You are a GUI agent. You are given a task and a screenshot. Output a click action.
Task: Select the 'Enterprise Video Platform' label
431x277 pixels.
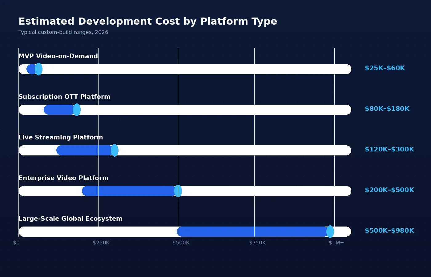(63, 178)
